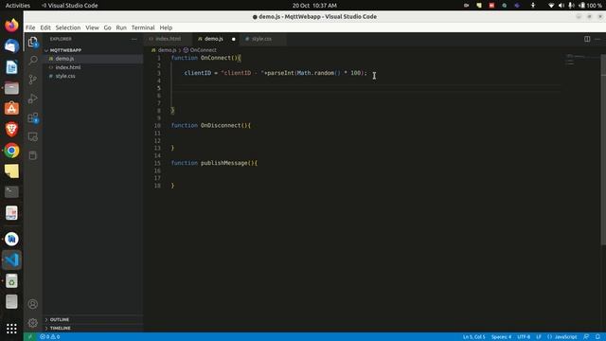Open the Explorer view in activity bar
606x341 pixels.
(x=33, y=42)
